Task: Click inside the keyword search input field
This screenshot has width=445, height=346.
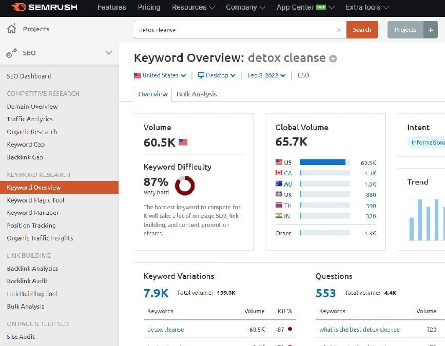Action: click(231, 30)
